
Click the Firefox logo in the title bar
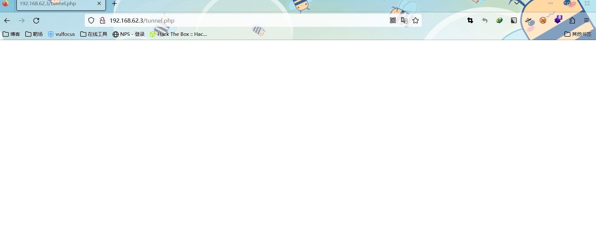5,3
